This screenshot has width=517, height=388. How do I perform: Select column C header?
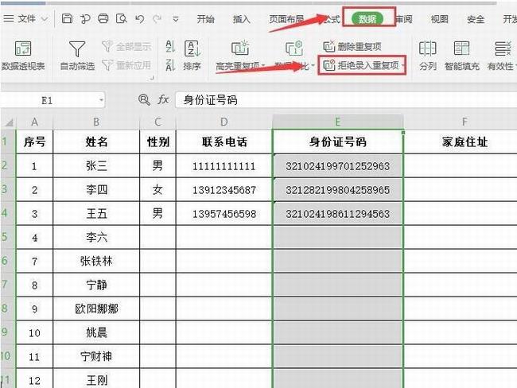[x=157, y=122]
